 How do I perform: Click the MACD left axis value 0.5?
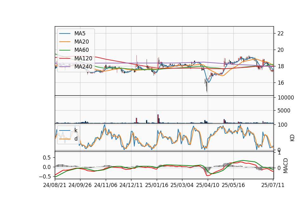(x=47, y=158)
